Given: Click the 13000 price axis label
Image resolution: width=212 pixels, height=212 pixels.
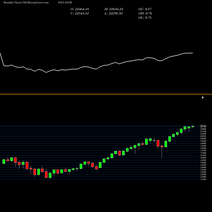Looking at the screenshot, I should 203,172.
